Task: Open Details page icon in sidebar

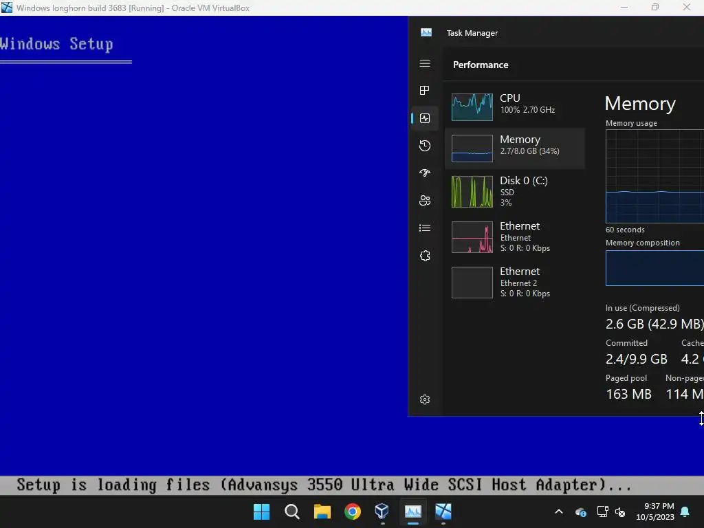Action: pyautogui.click(x=425, y=228)
